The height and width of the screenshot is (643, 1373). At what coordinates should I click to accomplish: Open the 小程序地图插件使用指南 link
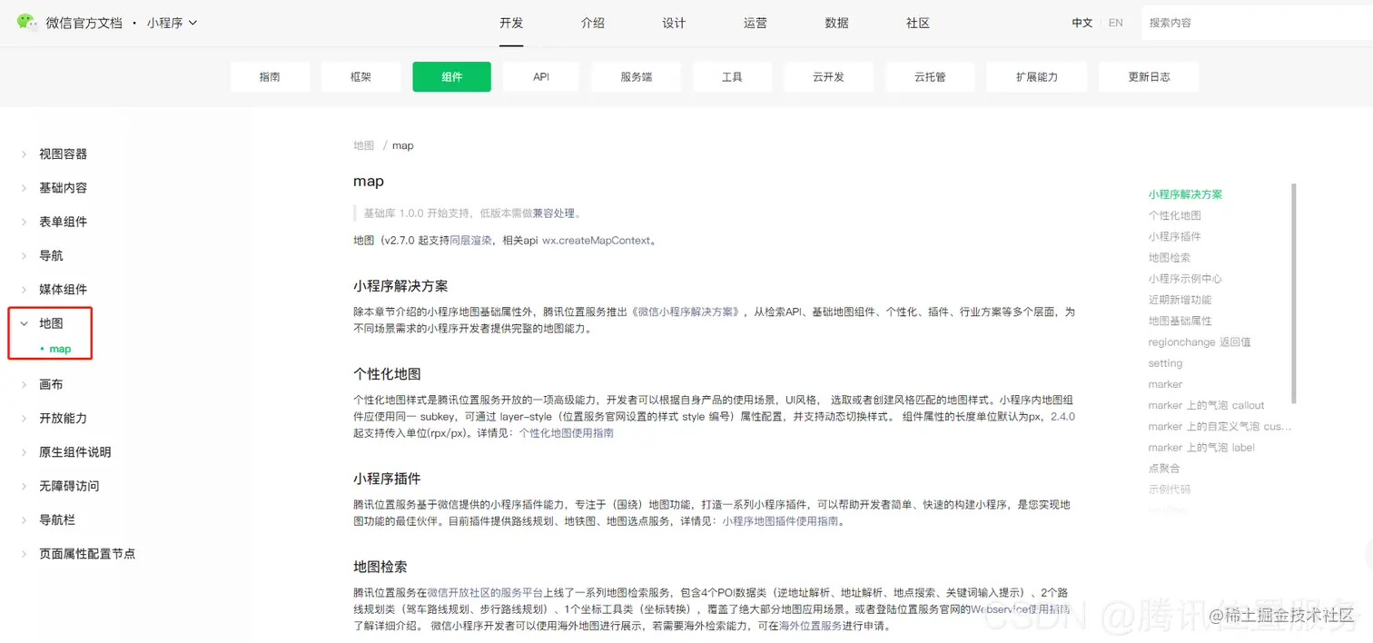781,521
